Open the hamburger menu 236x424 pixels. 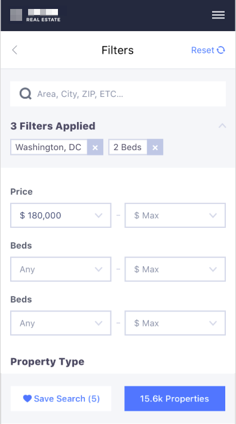pos(218,15)
